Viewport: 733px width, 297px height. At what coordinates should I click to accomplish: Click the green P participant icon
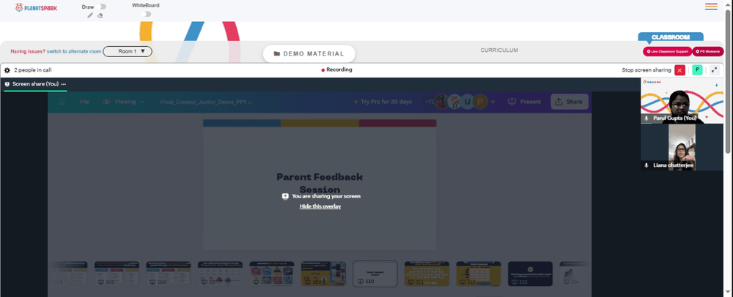pyautogui.click(x=697, y=70)
